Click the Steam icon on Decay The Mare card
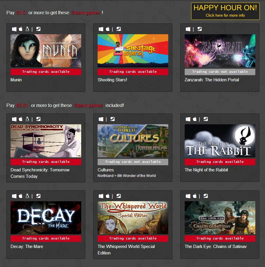This screenshot has width=265, height=267. pyautogui.click(x=38, y=196)
